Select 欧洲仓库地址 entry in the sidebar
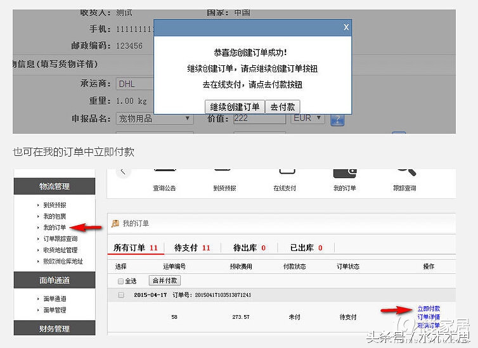 pos(63,261)
